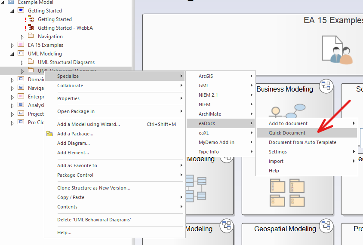Expand the EA 15 Examples node
363x245 pixels.
click(x=12, y=46)
